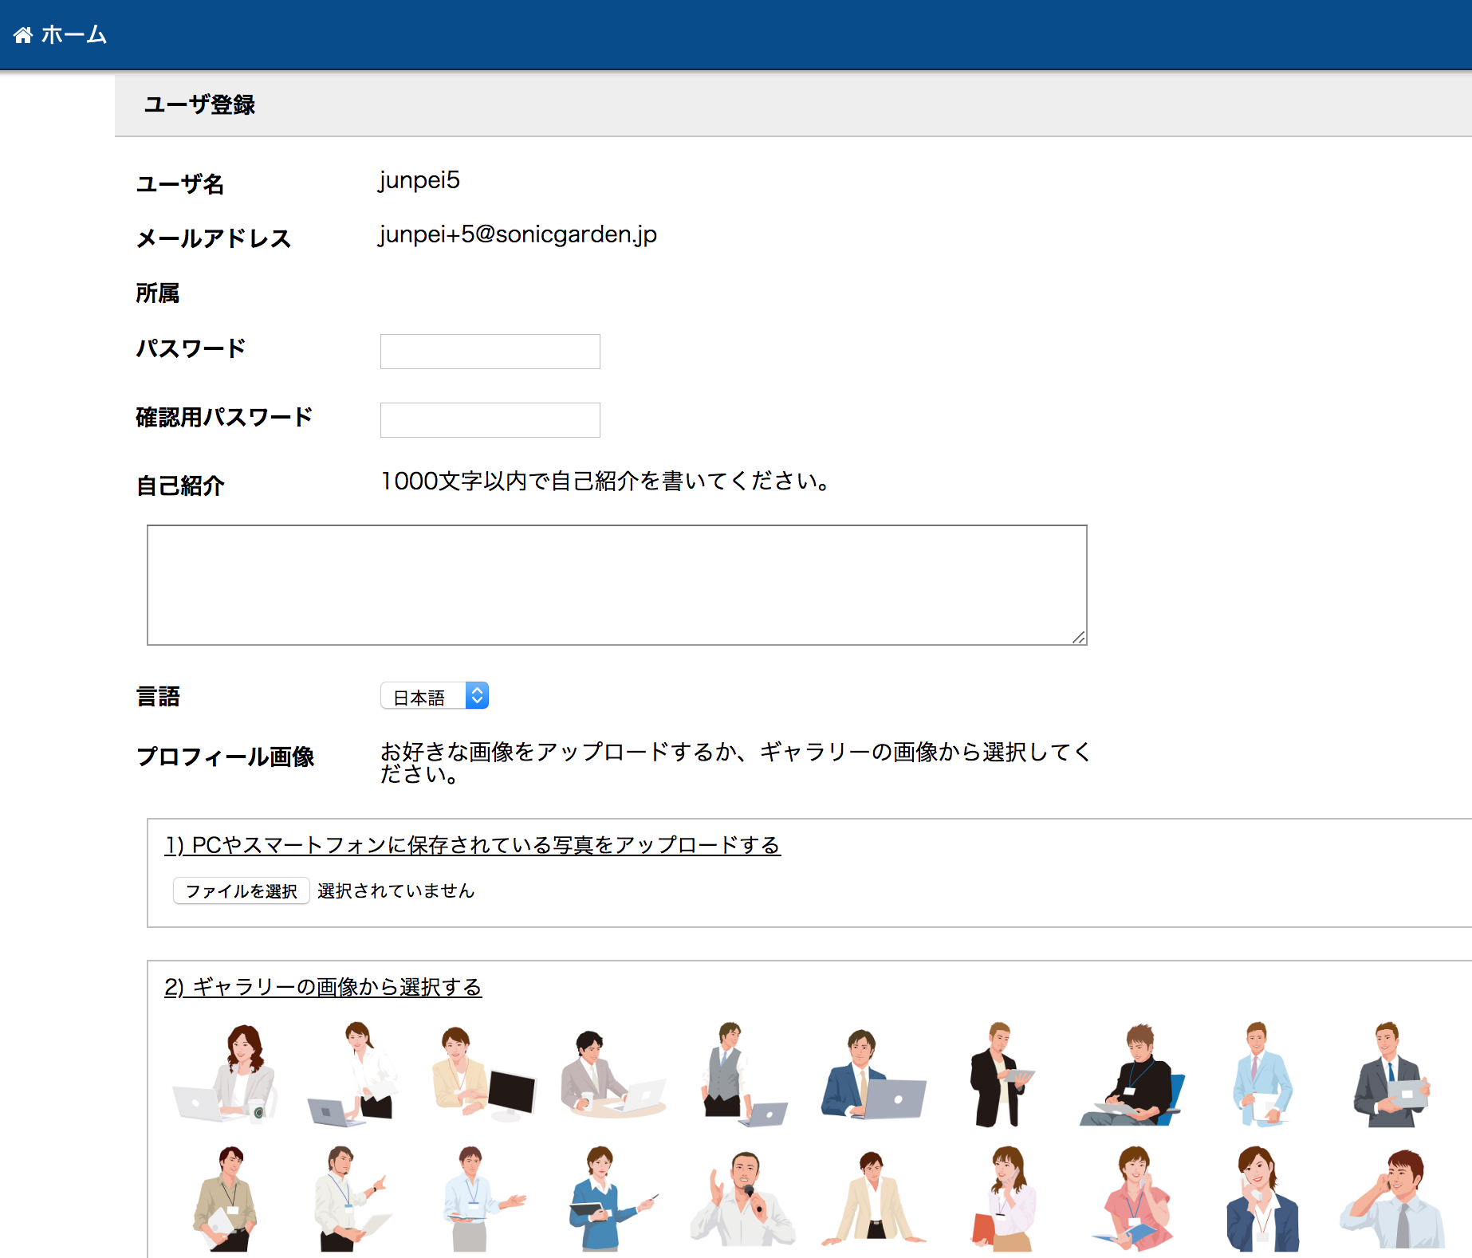Viewport: 1472px width, 1258px height.
Task: Click the 確認用パスワード input field
Action: 490,420
